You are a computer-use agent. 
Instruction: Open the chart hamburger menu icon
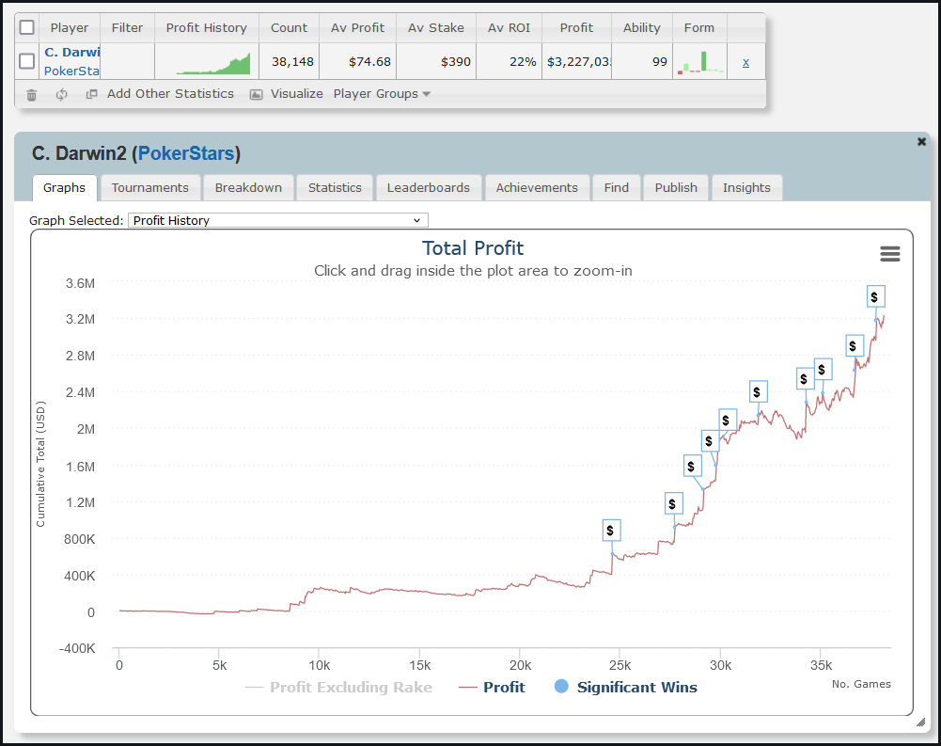[x=889, y=254]
